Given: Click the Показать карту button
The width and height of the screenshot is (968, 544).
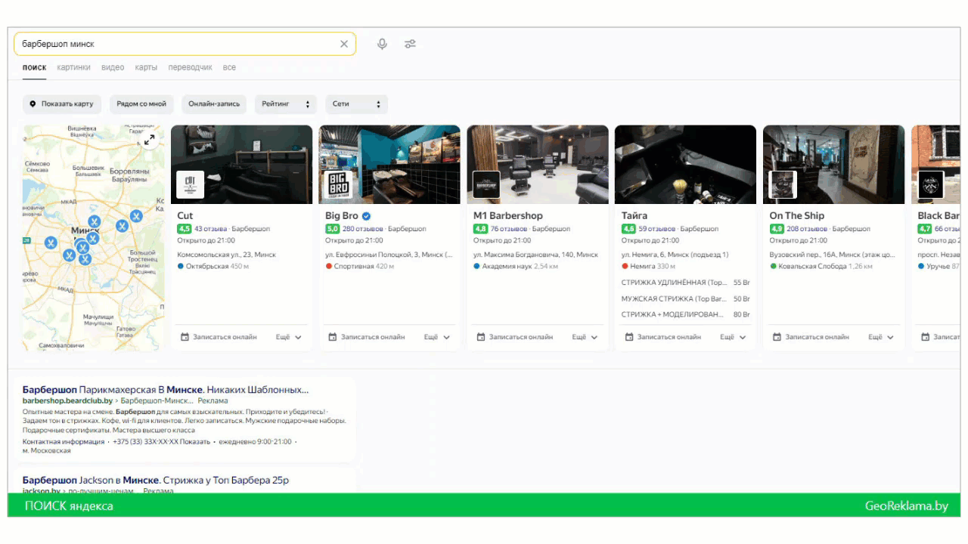Looking at the screenshot, I should pyautogui.click(x=61, y=104).
